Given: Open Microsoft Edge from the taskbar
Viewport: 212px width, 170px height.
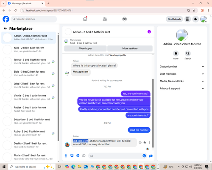Looking at the screenshot, I should [73, 167].
